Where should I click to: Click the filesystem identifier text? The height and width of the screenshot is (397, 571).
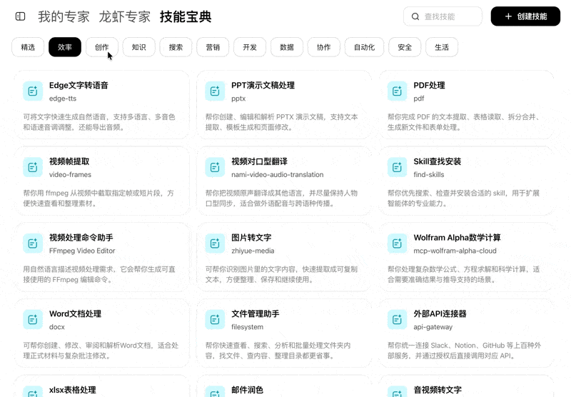(x=247, y=327)
